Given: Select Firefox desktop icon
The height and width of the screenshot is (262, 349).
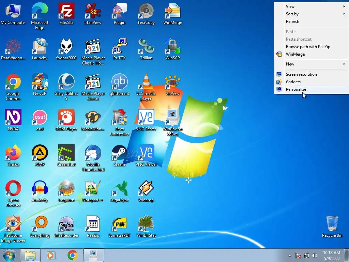Looking at the screenshot, I should click(x=13, y=156).
